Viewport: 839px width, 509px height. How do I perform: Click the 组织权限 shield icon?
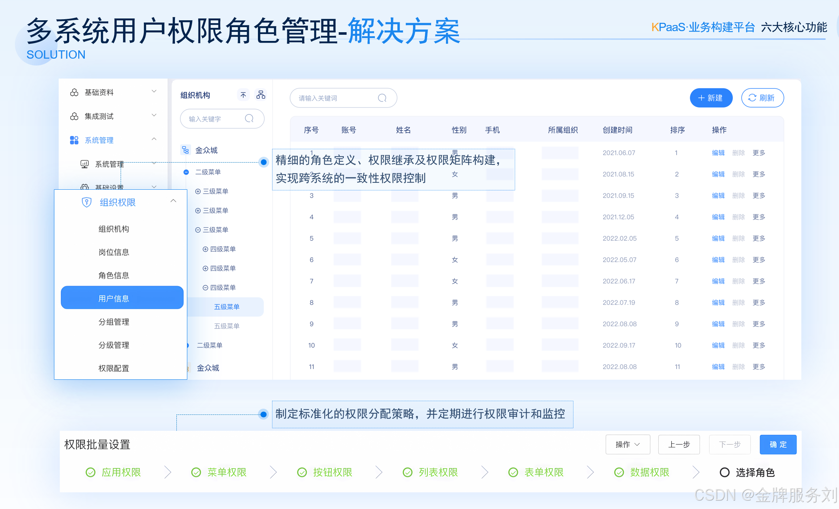[x=87, y=202]
